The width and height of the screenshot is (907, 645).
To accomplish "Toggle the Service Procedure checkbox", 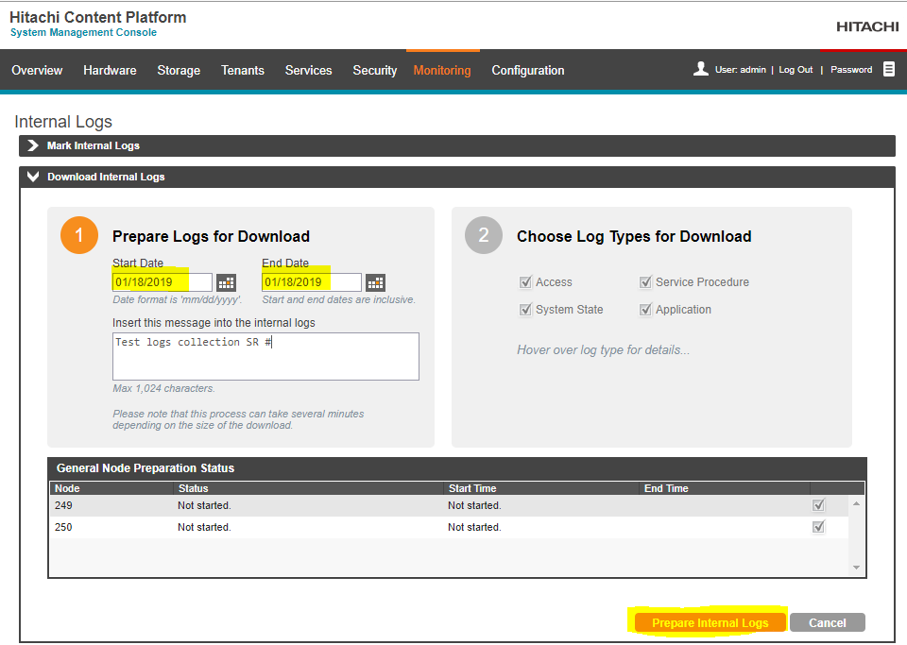I will pyautogui.click(x=645, y=282).
